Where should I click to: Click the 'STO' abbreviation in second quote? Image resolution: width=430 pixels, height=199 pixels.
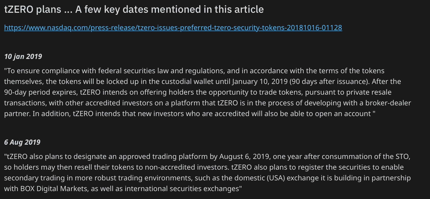402,156
